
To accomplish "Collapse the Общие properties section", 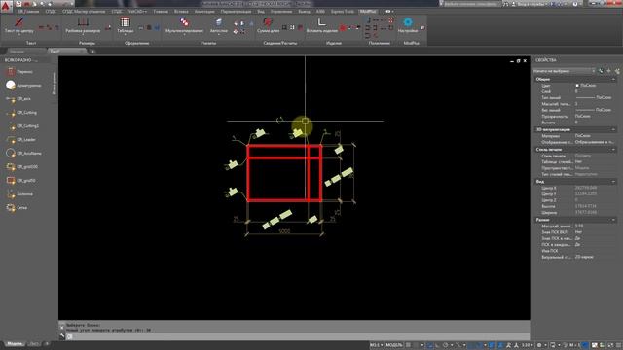I will pyautogui.click(x=613, y=80).
